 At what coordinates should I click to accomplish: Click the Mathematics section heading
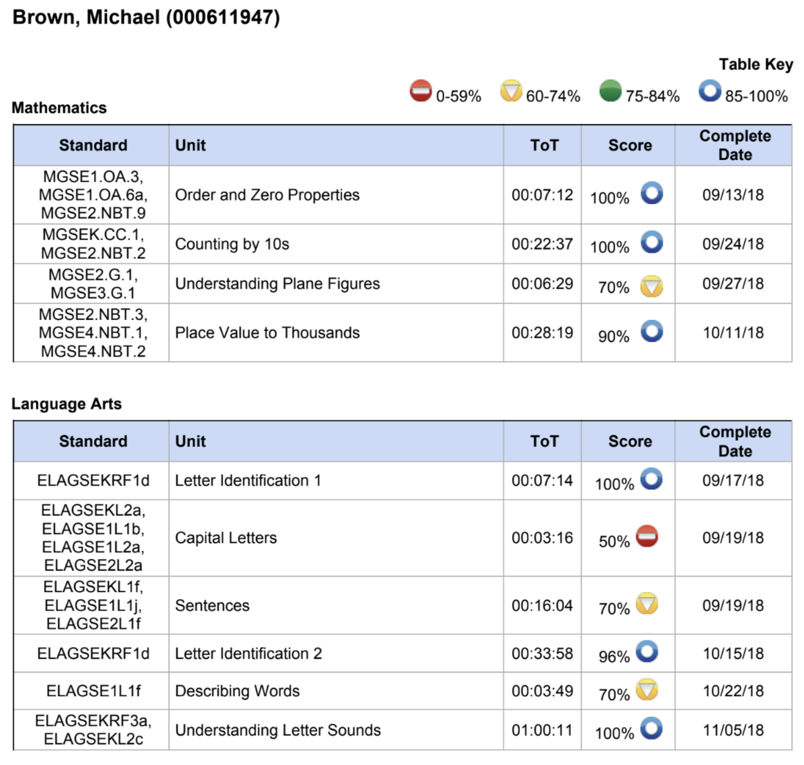click(59, 108)
